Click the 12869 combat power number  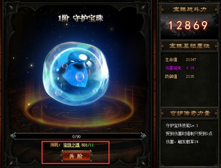coord(188,26)
